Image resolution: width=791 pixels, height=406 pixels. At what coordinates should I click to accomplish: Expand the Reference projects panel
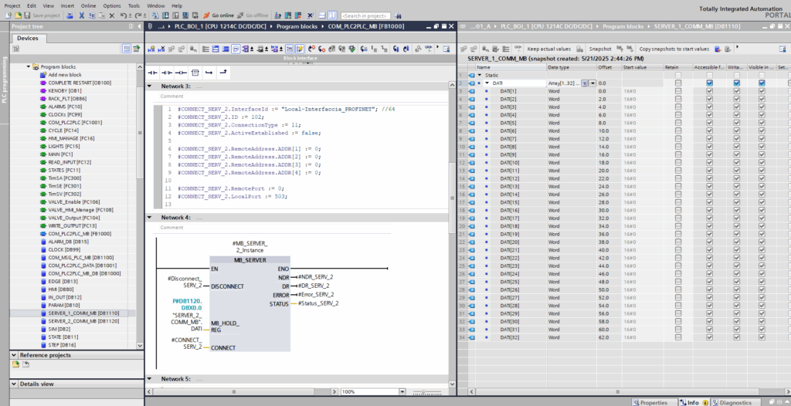[14, 355]
